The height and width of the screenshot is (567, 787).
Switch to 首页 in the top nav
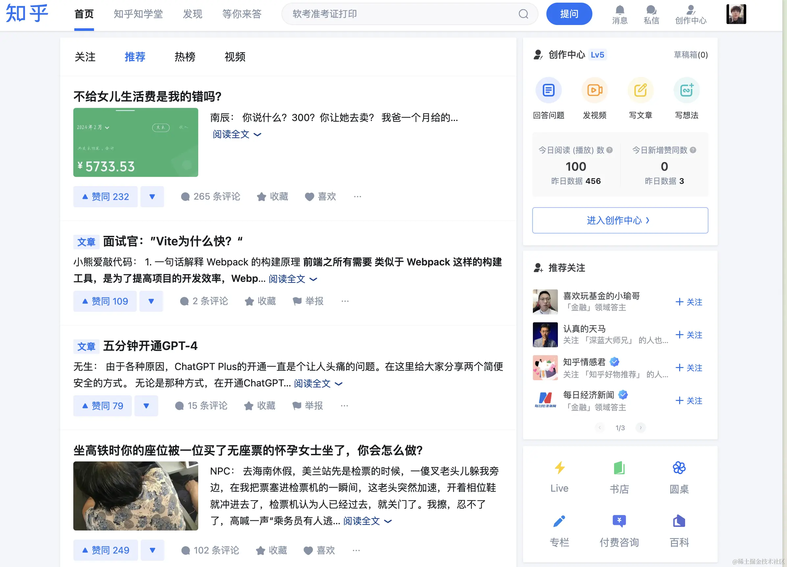(x=84, y=14)
